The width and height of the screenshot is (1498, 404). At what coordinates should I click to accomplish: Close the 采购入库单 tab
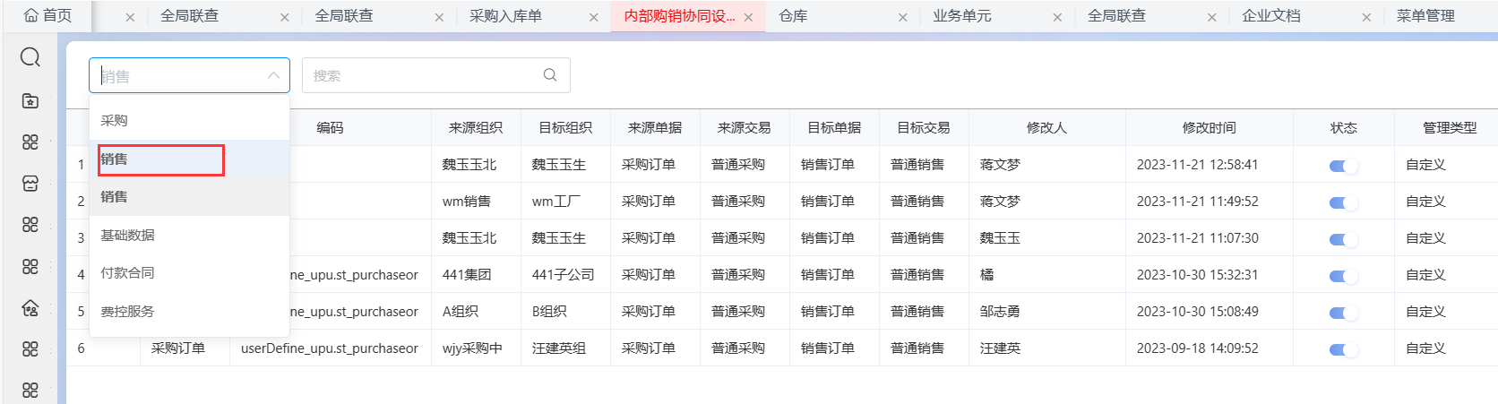pos(593,17)
